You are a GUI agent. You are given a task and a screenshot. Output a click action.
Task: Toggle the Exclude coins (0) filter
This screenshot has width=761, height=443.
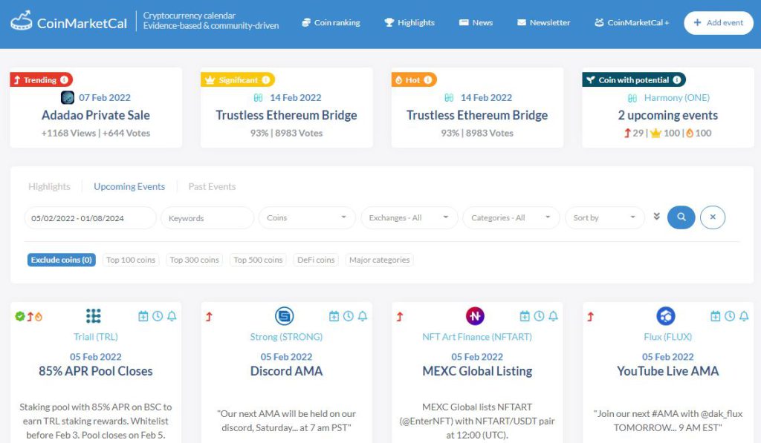[62, 260]
